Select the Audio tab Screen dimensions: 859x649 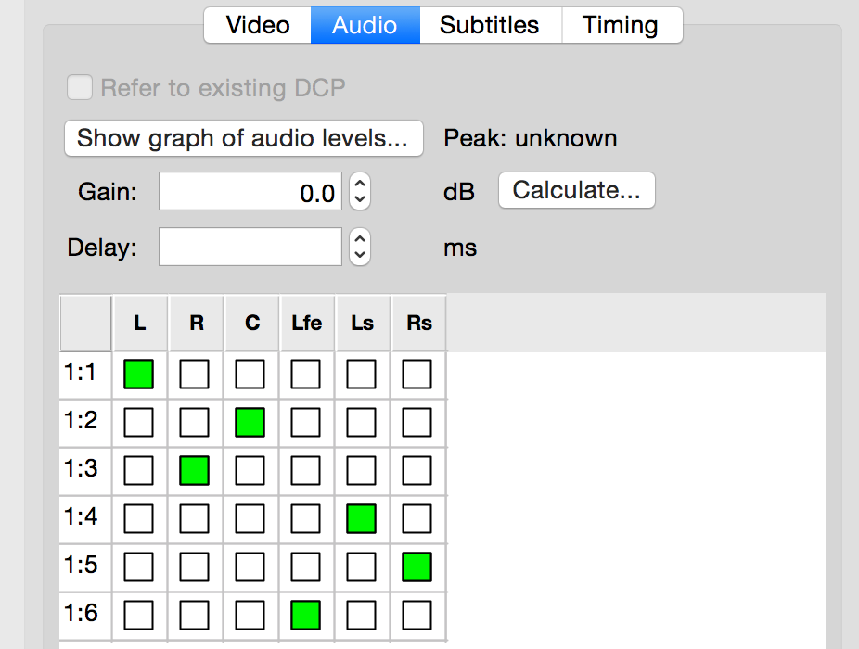click(x=365, y=25)
